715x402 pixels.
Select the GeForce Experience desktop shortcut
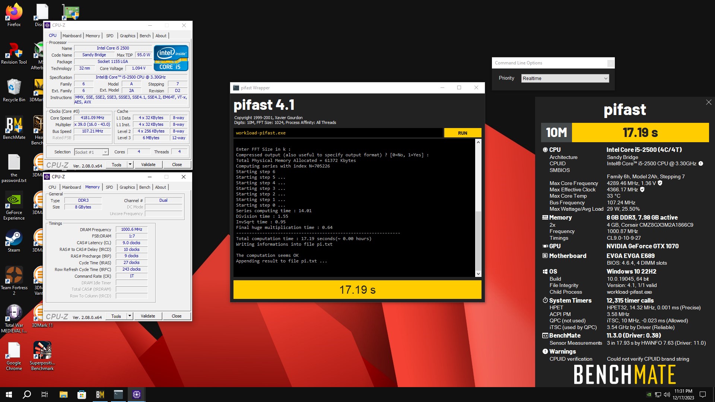click(14, 206)
